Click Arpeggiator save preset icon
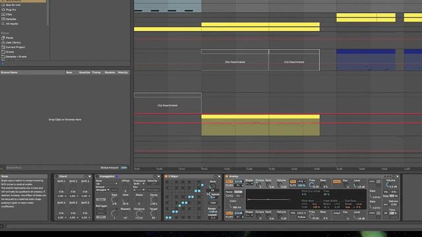This screenshot has height=237, width=422. click(158, 176)
